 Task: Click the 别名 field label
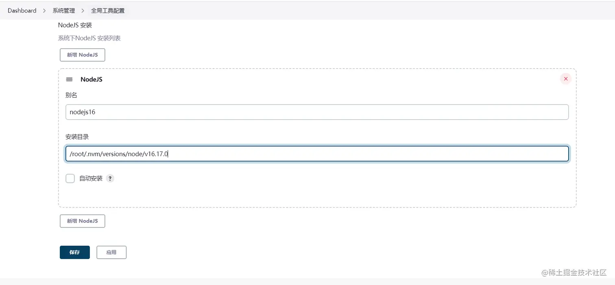click(x=71, y=95)
